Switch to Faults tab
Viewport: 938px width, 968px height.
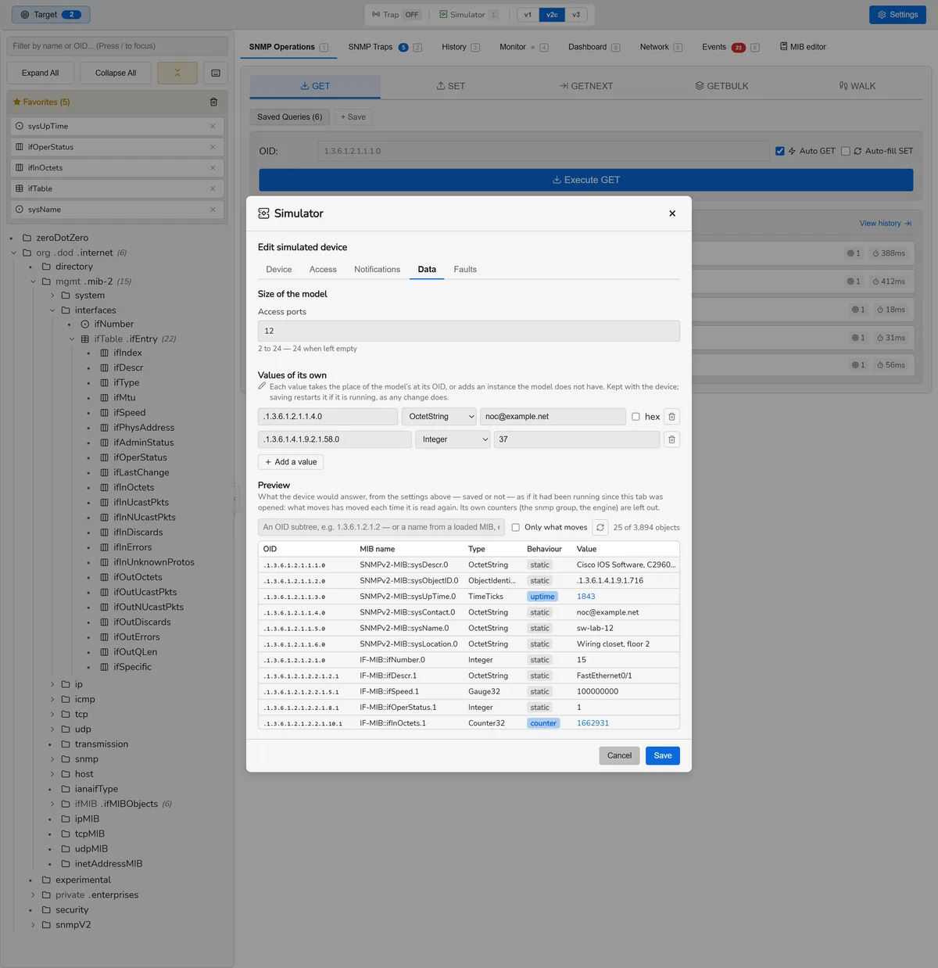coord(465,269)
